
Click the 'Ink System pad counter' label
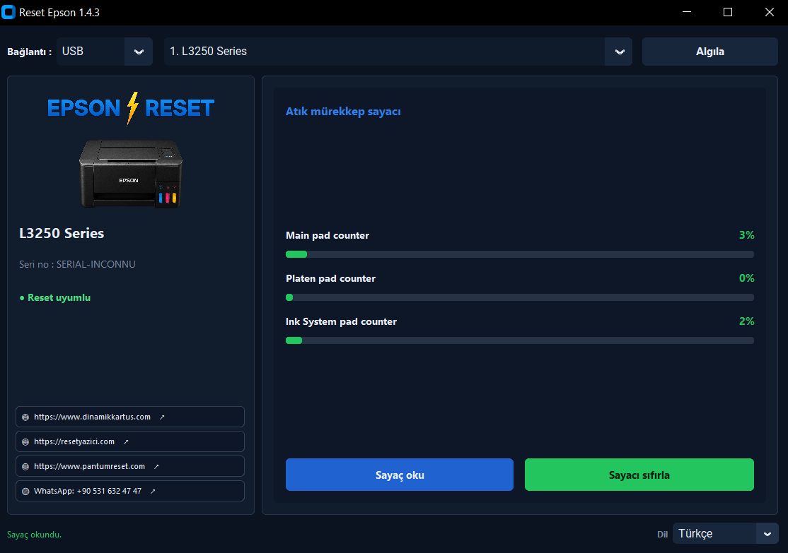pos(341,321)
